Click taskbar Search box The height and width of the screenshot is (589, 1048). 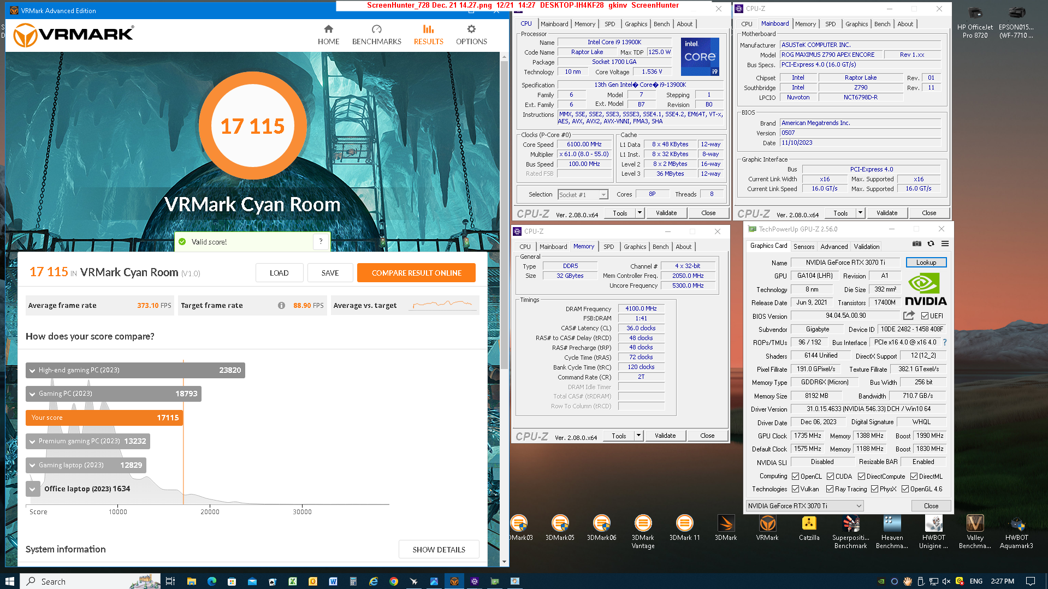91,581
